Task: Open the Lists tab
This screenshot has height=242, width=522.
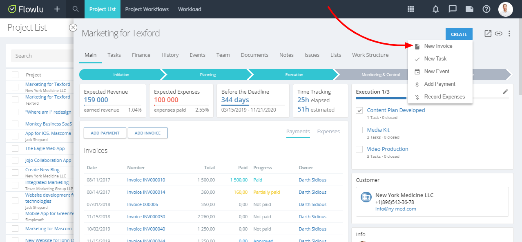Action: 336,55
